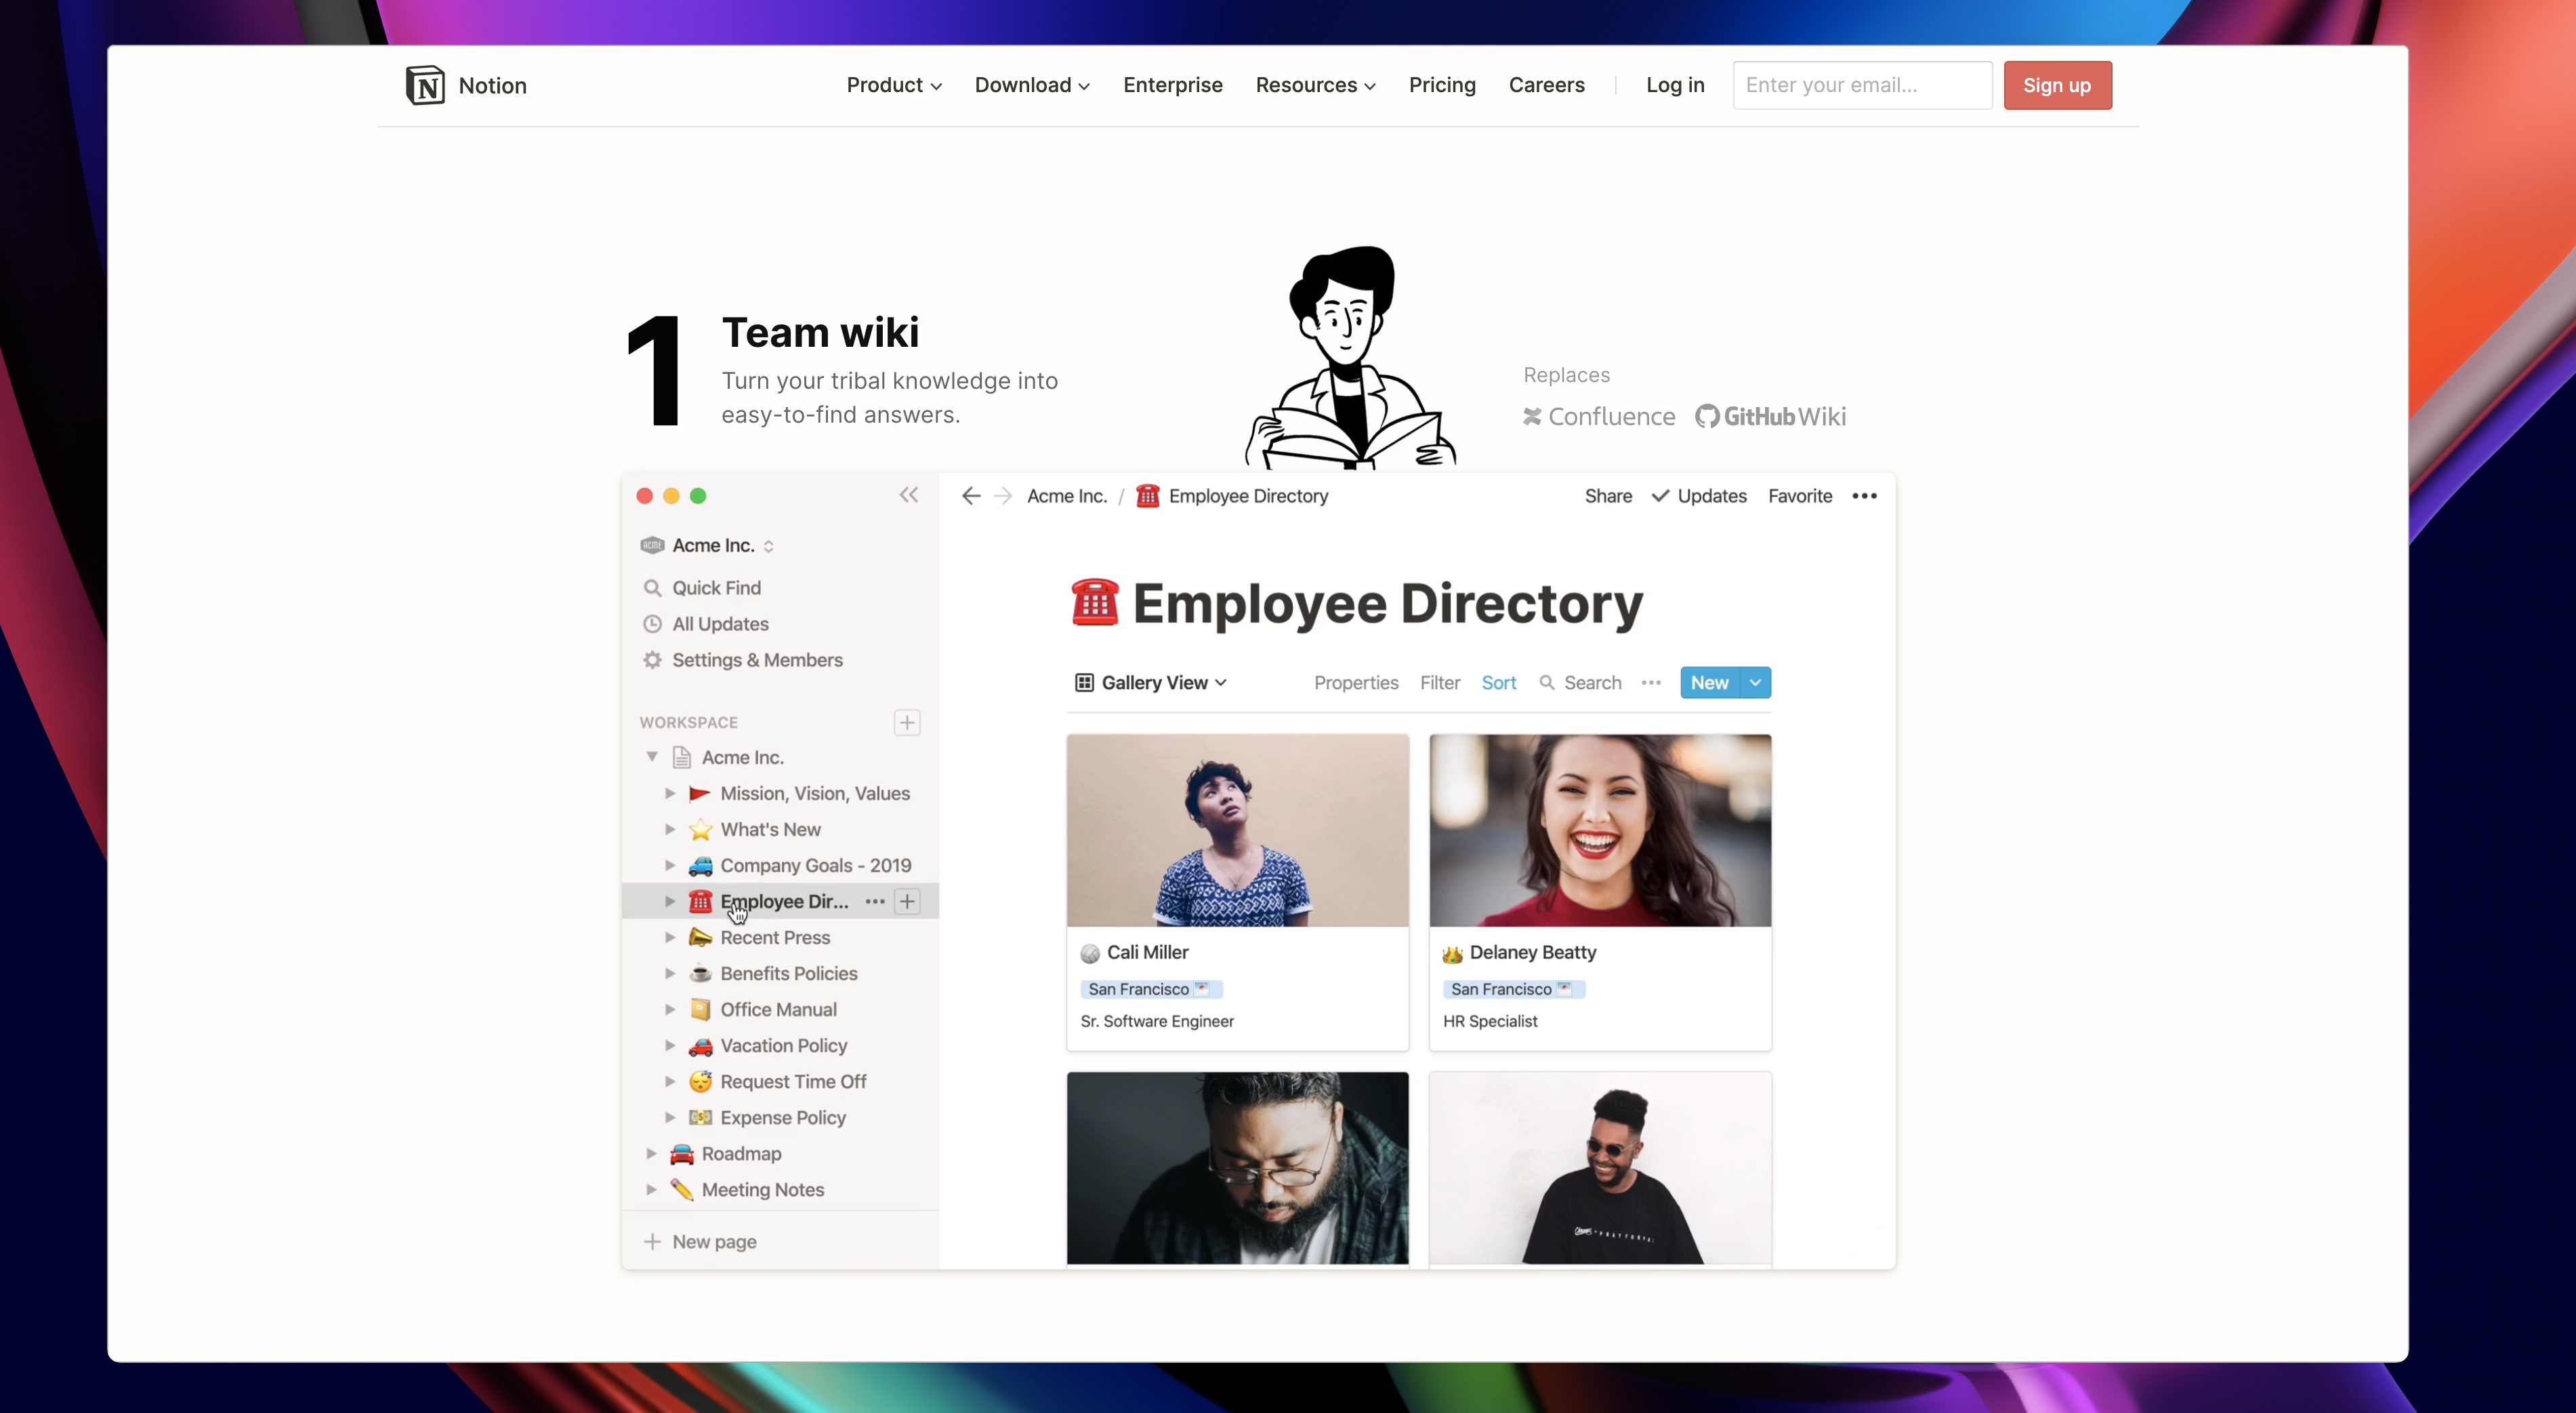Click plus icon on Employee Dir row
This screenshot has height=1413, width=2576.
click(907, 901)
